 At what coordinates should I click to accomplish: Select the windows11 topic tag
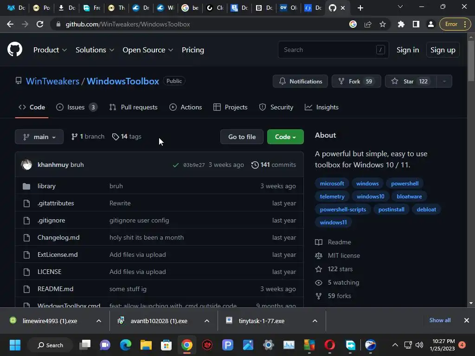333,222
